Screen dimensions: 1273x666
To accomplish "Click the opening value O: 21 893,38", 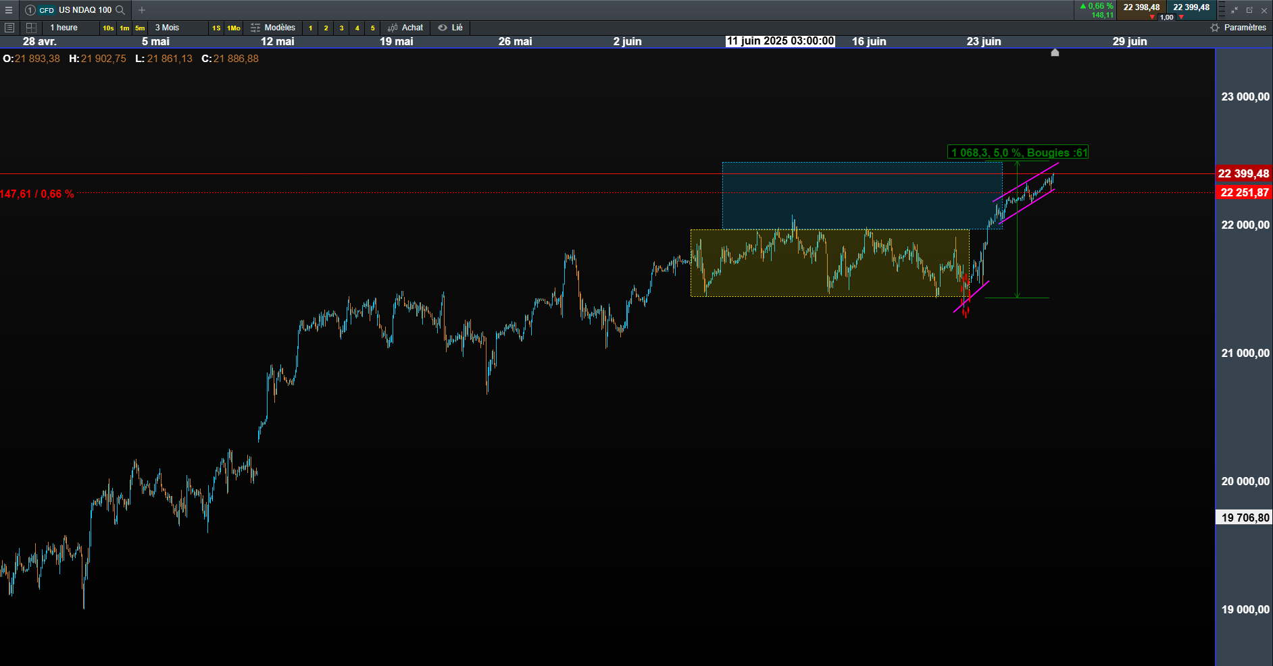I will click(31, 59).
